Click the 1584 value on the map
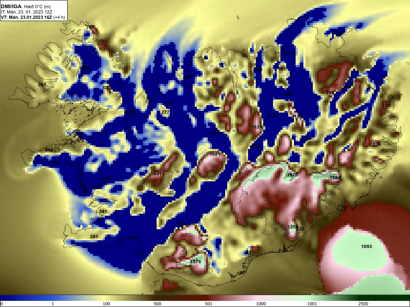410x307 pixels. (335, 178)
